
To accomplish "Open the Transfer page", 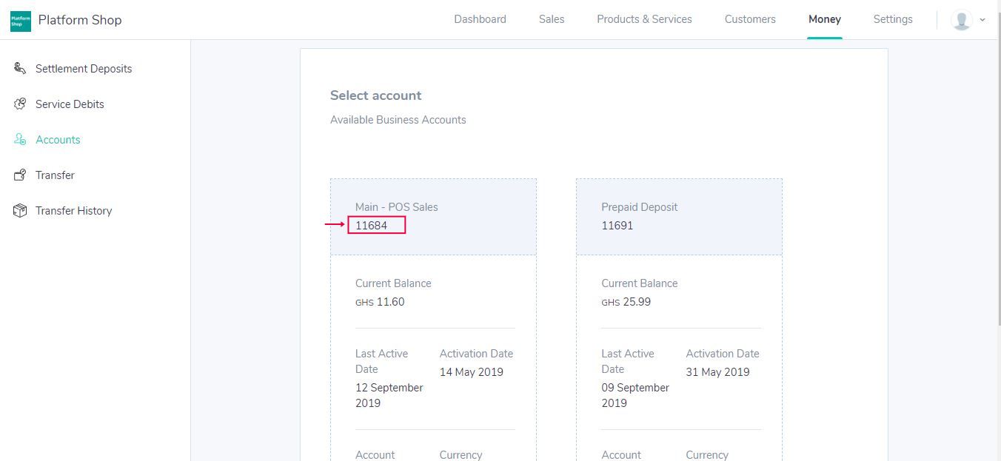I will pos(55,175).
